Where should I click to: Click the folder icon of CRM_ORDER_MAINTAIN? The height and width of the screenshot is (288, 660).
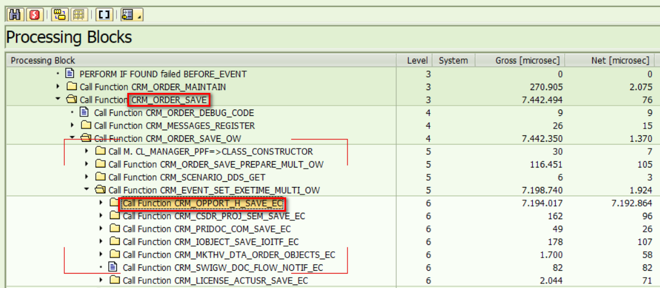[x=72, y=87]
